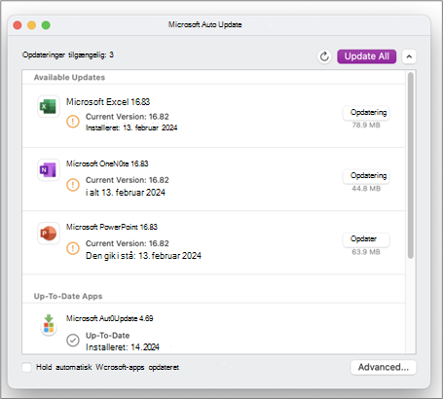Click the Microsoft AutoUpdate app icon

click(49, 325)
